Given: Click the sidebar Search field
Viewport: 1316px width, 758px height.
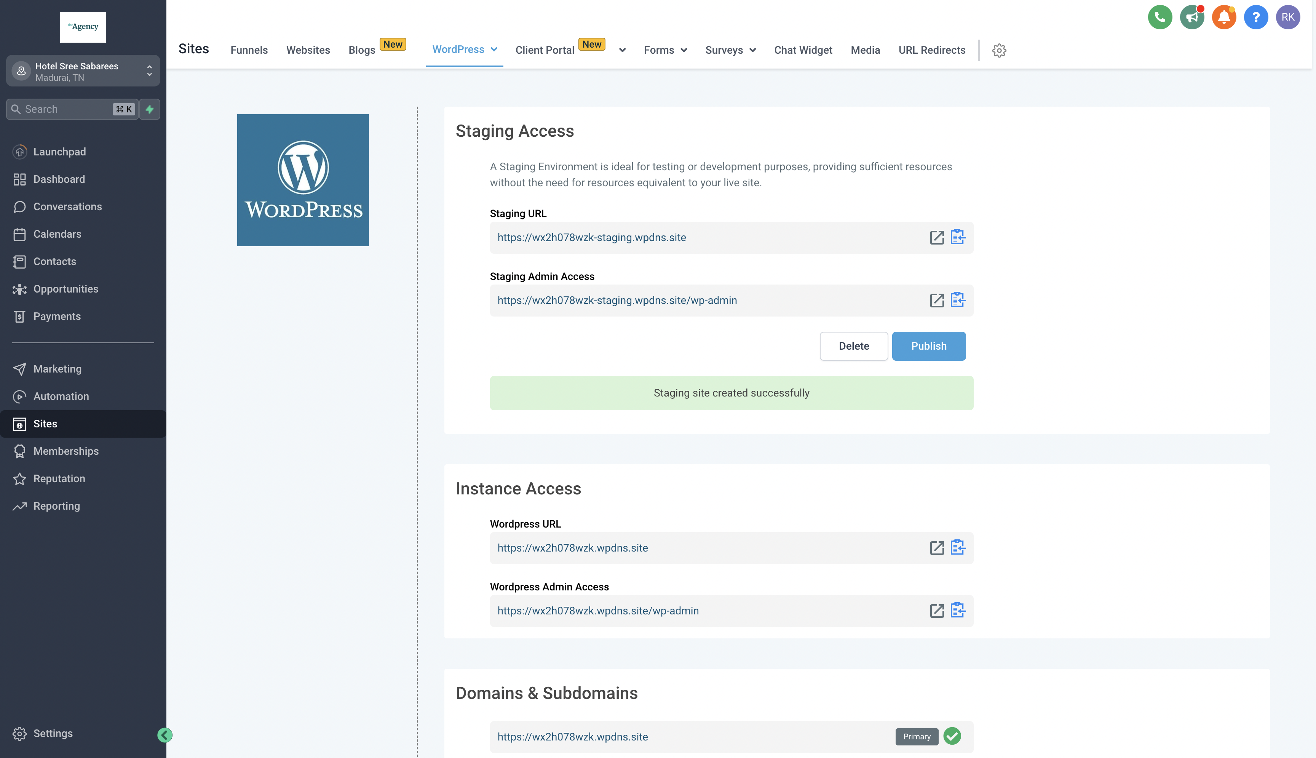Looking at the screenshot, I should (68, 109).
